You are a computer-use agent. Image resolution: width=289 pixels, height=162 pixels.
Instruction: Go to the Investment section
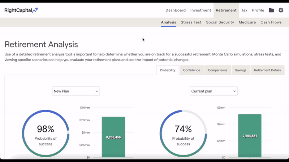point(200,10)
